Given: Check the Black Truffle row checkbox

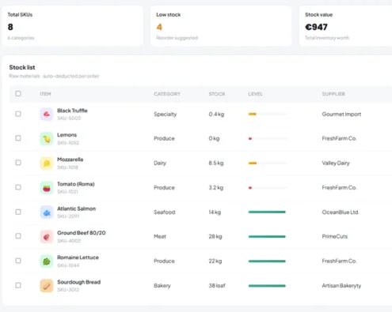Looking at the screenshot, I should pos(18,114).
